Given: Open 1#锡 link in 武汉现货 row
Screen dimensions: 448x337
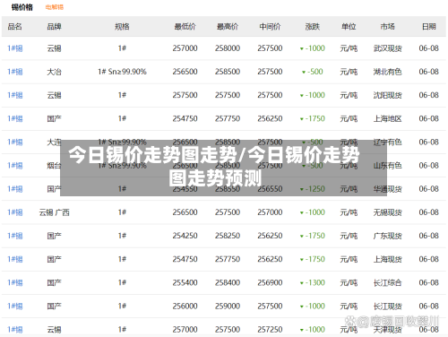Looking at the screenshot, I should coord(15,48).
